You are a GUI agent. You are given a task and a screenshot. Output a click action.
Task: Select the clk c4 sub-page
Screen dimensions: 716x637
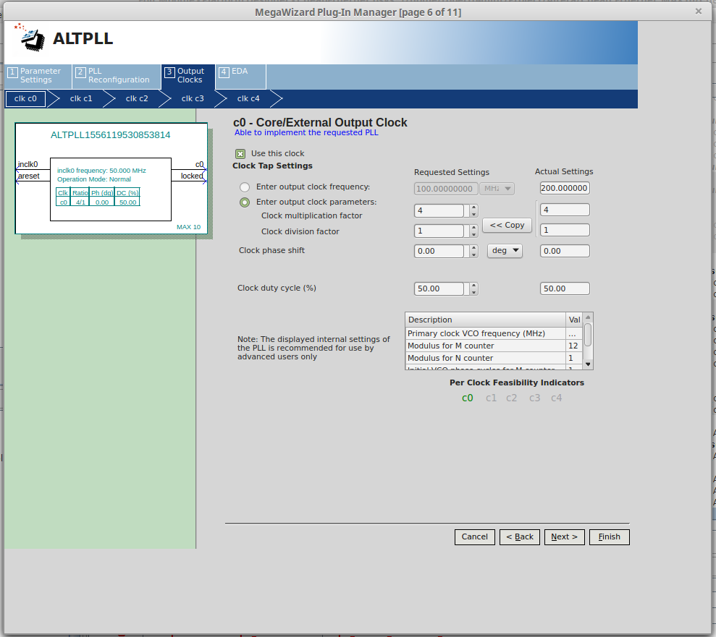(248, 98)
